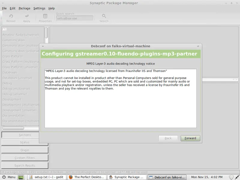240x180 pixels.
Task: Select the 'Cross Platform (universe)' section
Action: tap(21, 67)
